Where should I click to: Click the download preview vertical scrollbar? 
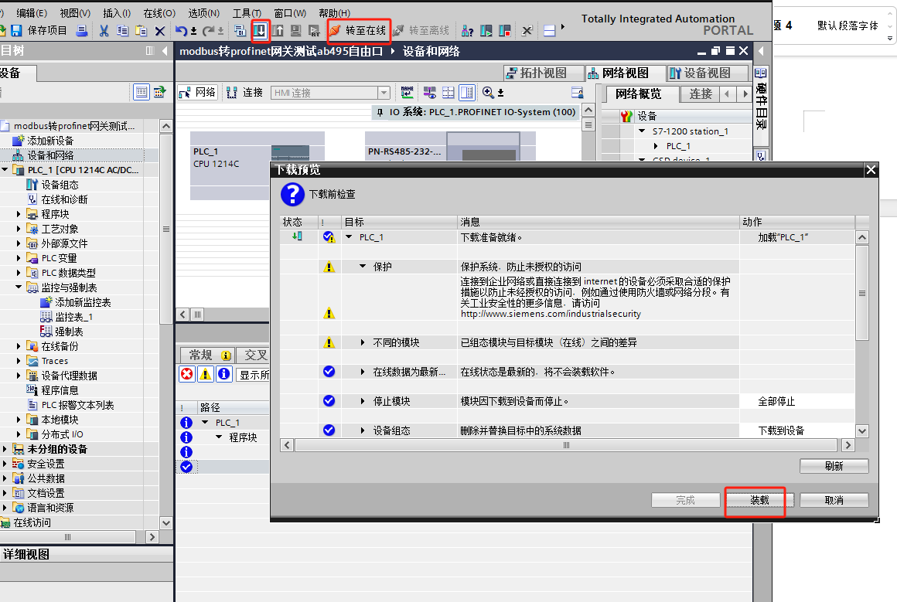[862, 294]
